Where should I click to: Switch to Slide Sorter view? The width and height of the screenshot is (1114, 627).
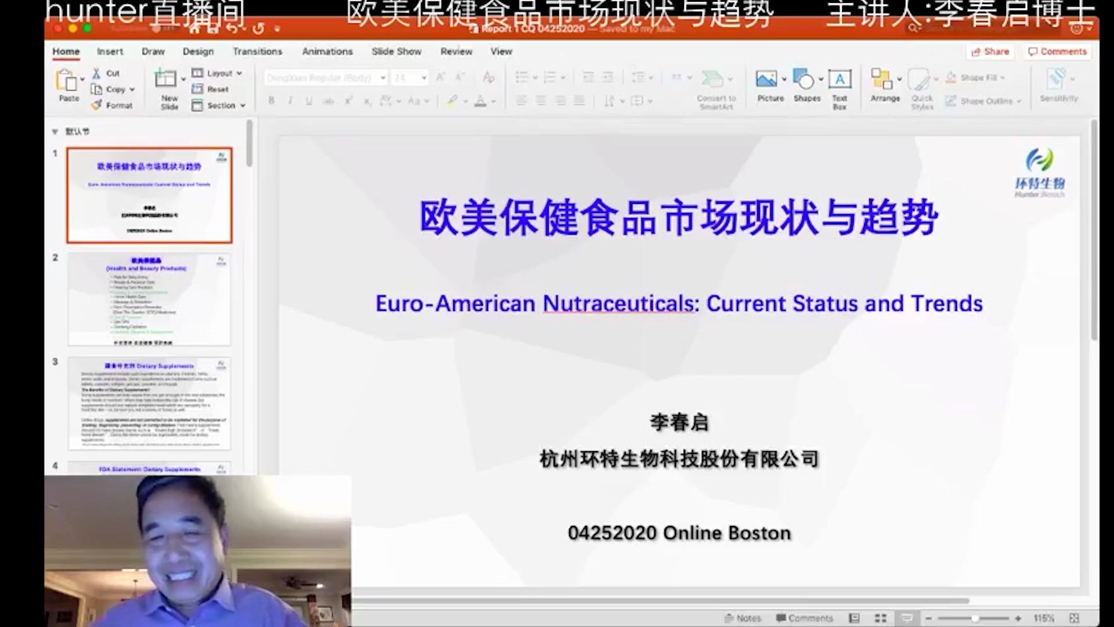click(880, 618)
